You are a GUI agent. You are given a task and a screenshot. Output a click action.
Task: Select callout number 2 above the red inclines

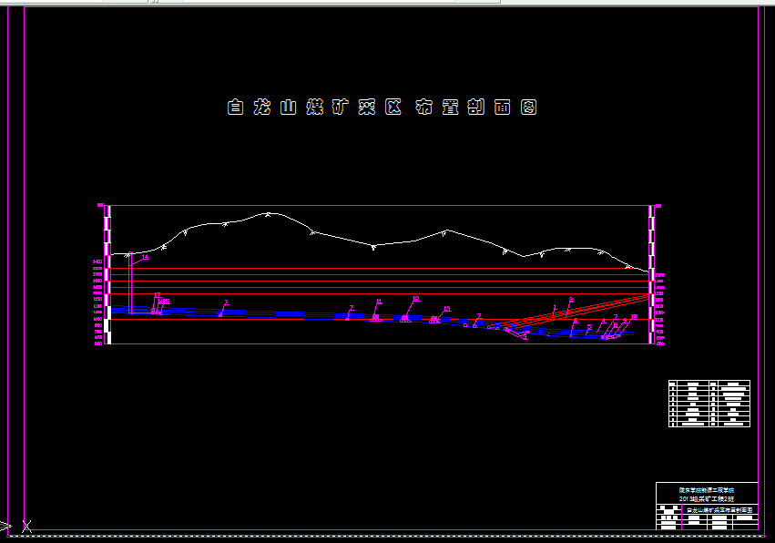(x=571, y=299)
